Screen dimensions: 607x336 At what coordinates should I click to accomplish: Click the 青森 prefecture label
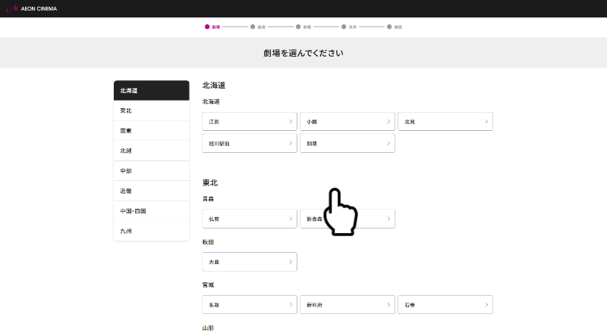pyautogui.click(x=208, y=199)
